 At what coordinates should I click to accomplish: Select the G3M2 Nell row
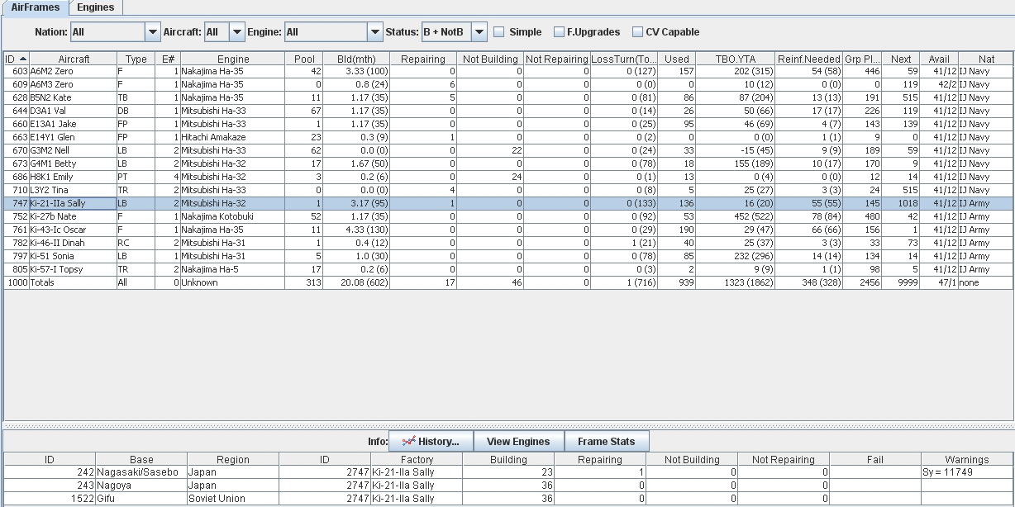pyautogui.click(x=508, y=150)
